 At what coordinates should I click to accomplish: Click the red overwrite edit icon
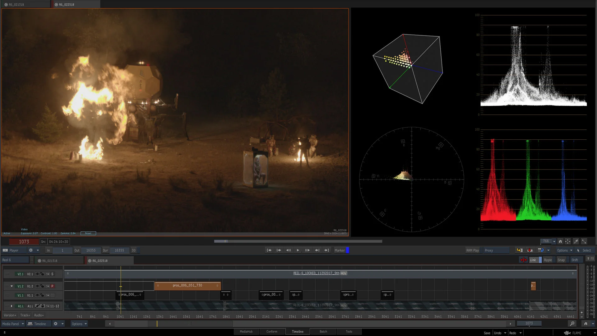530,250
